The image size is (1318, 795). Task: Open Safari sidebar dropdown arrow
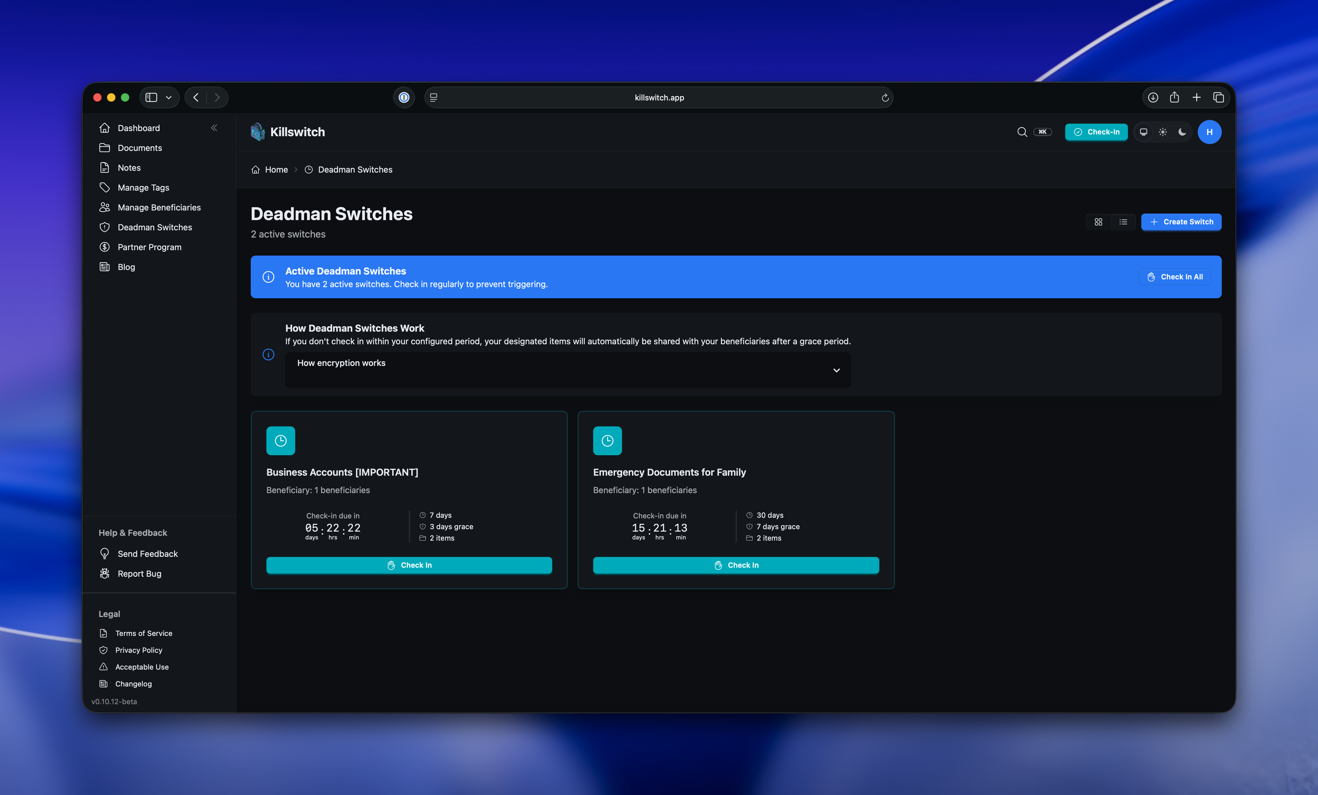pyautogui.click(x=168, y=97)
